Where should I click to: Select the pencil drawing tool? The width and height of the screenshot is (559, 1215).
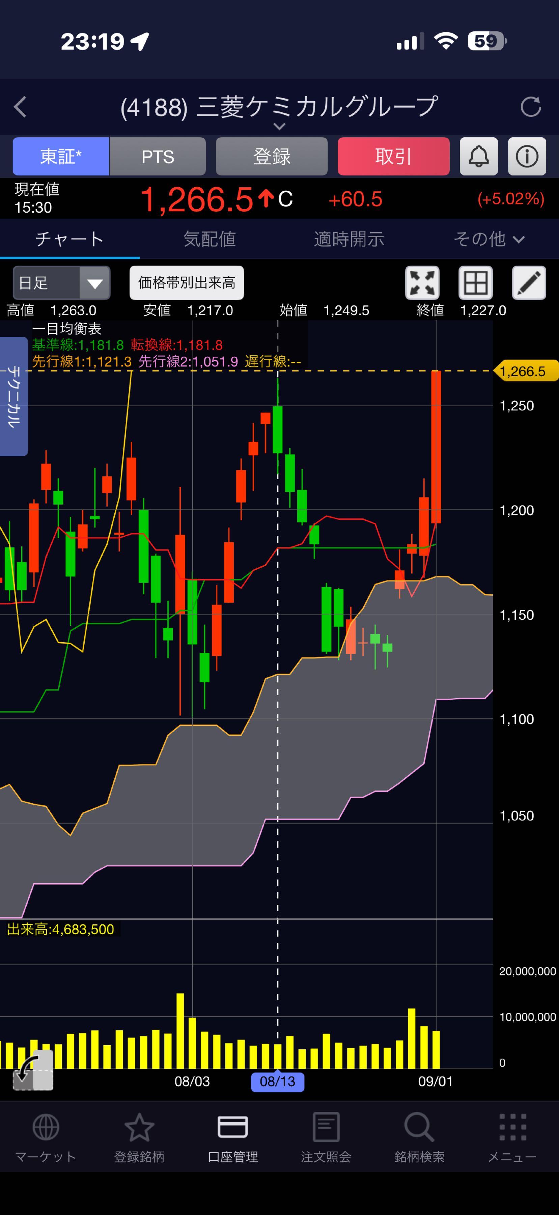(529, 282)
